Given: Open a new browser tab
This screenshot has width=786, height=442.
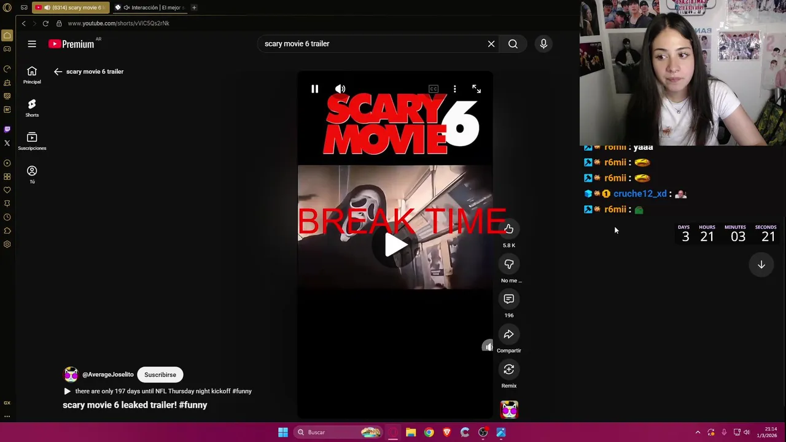Looking at the screenshot, I should [194, 7].
